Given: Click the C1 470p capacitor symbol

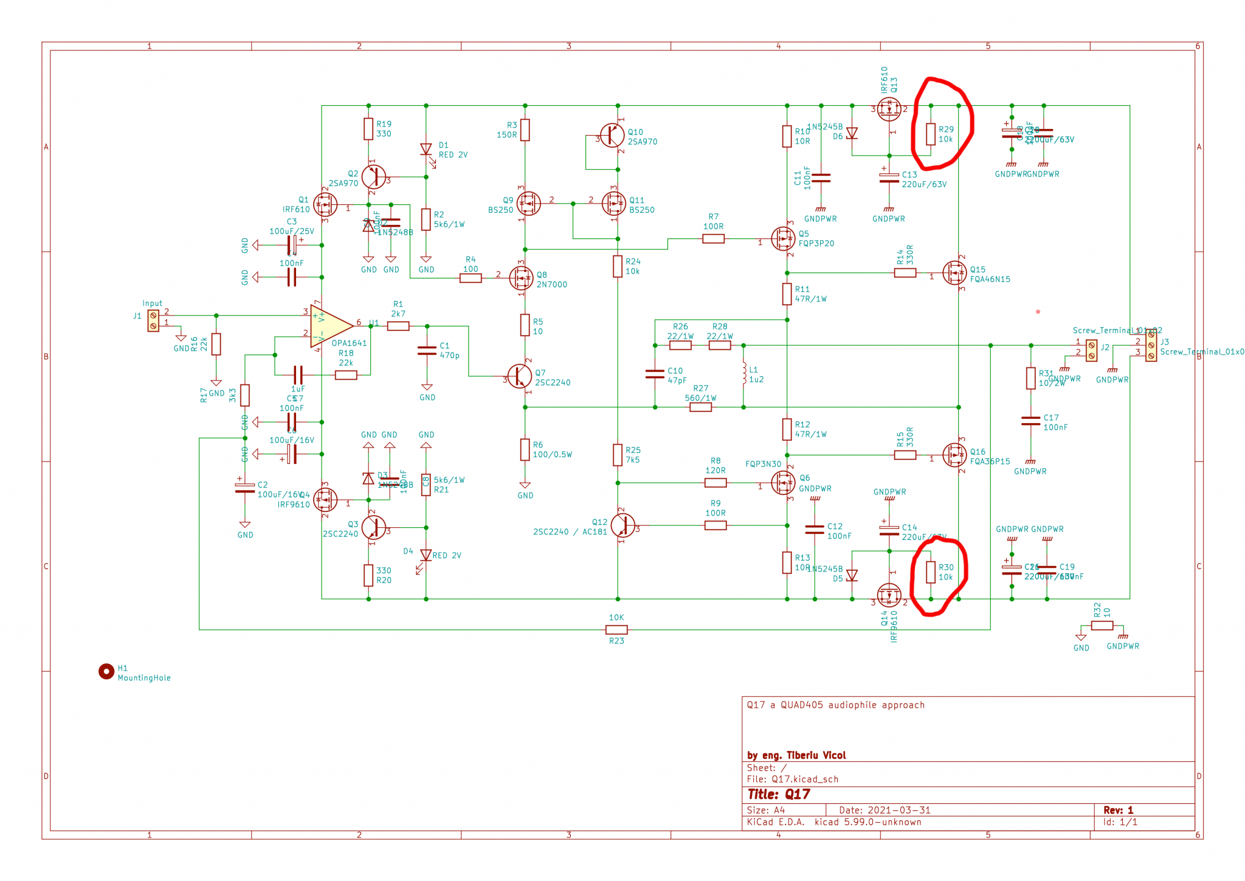Looking at the screenshot, I should click(427, 350).
